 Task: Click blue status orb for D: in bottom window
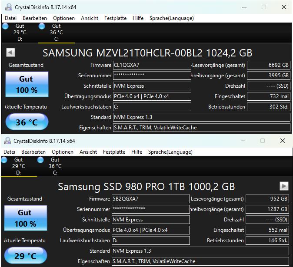pyautogui.click(x=4, y=160)
